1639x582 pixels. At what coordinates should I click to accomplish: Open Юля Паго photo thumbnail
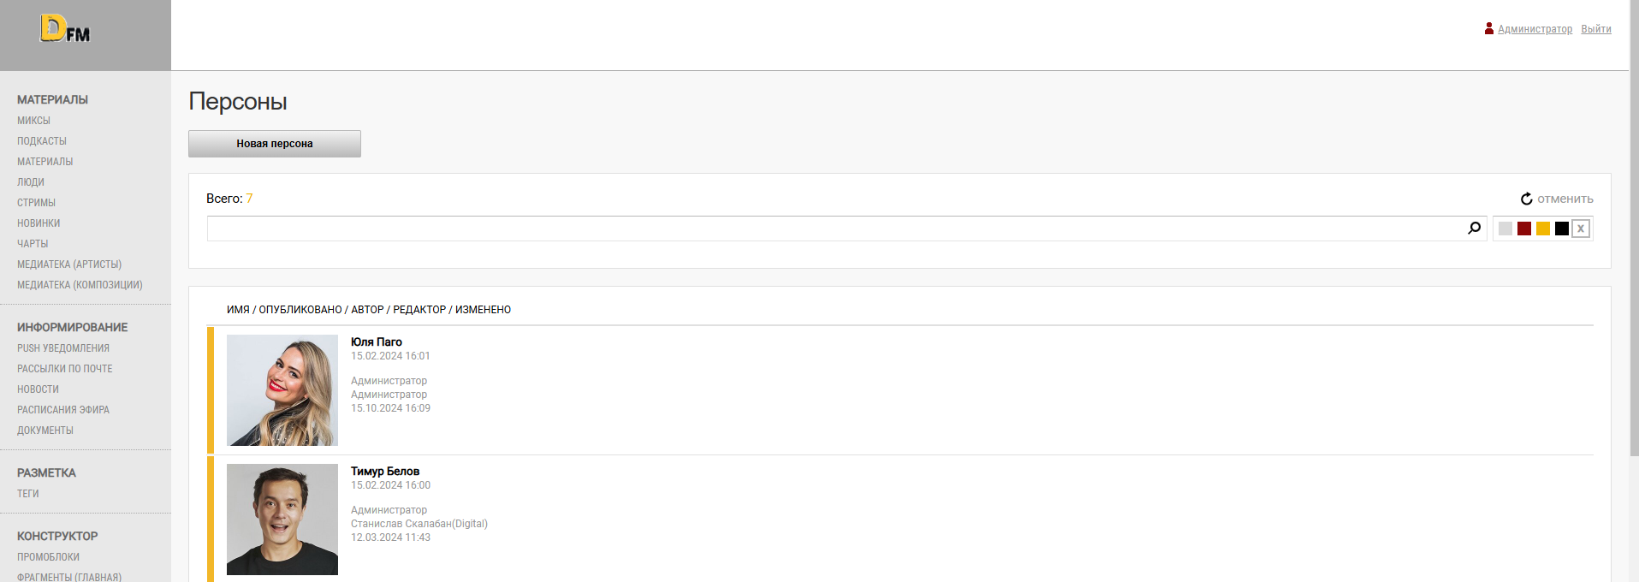click(282, 390)
